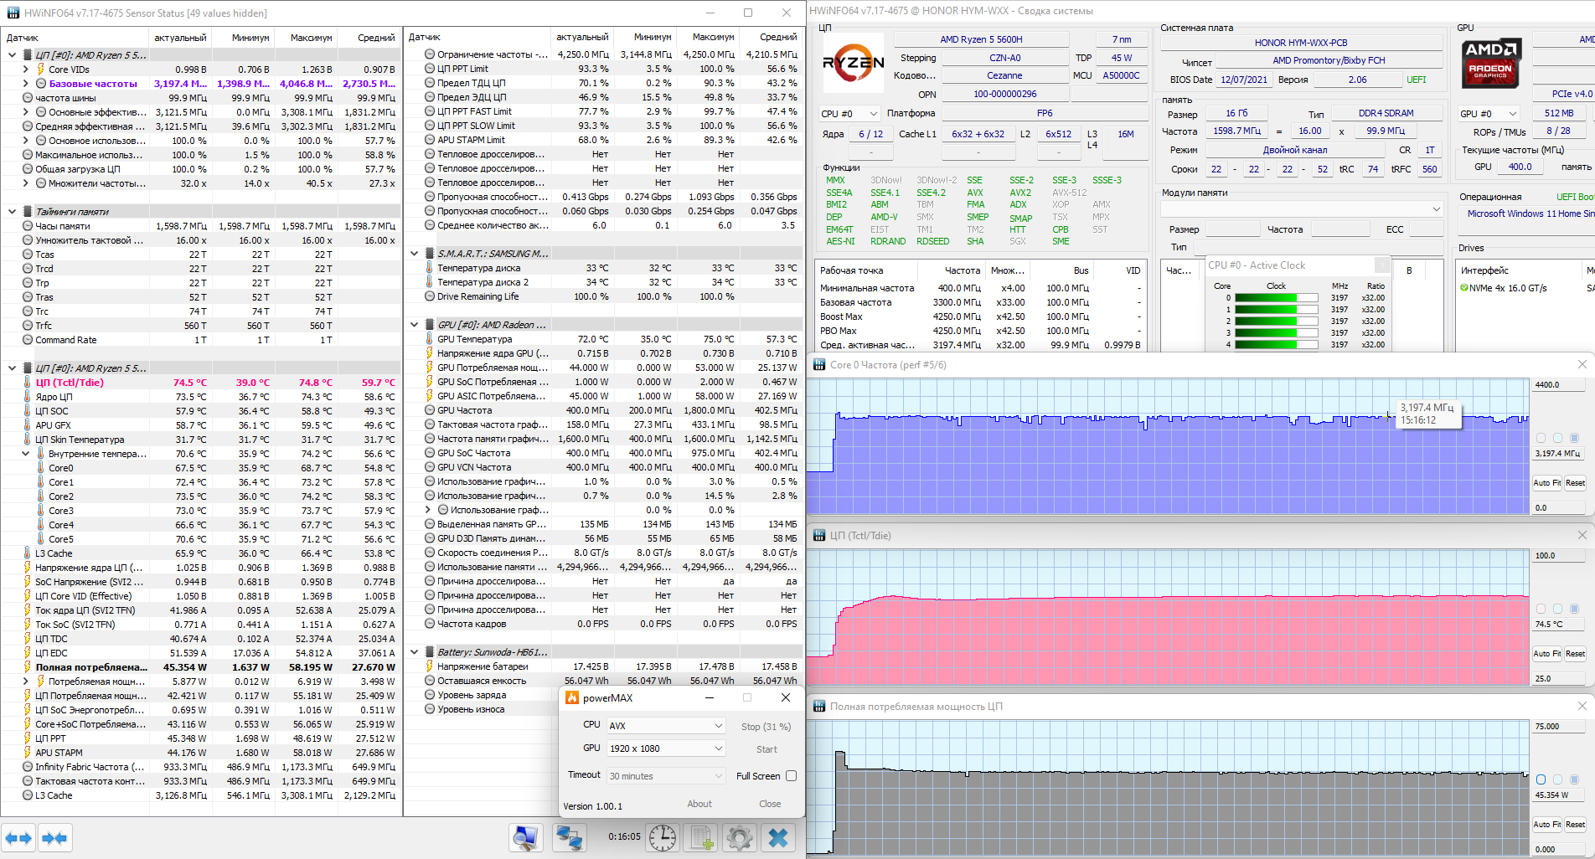
Task: Click 'Reset' in the ЦП (Tctl/Tdie) graph
Action: (1575, 654)
